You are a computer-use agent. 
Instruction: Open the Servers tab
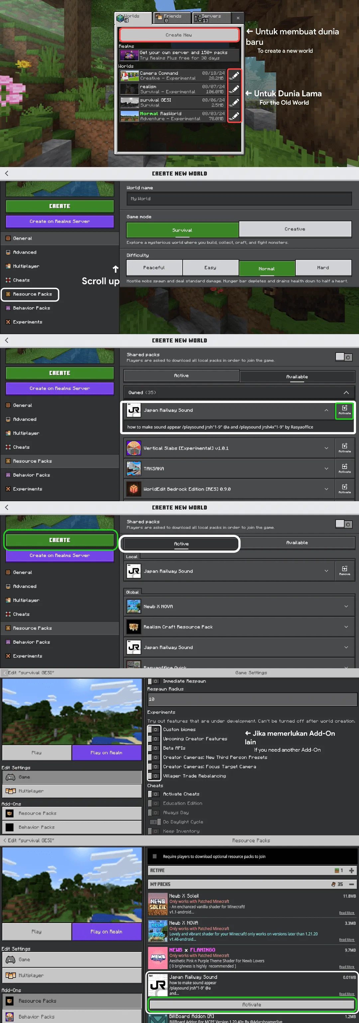[x=212, y=18]
